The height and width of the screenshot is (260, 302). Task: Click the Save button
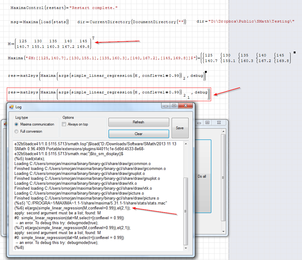180,128
